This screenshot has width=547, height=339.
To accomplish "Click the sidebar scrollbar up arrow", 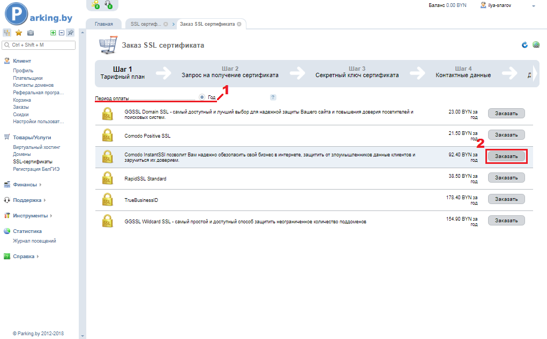I will (x=83, y=33).
